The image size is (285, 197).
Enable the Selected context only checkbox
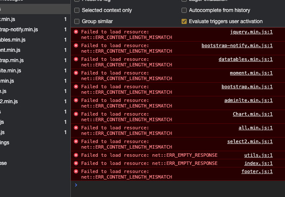pyautogui.click(x=77, y=10)
